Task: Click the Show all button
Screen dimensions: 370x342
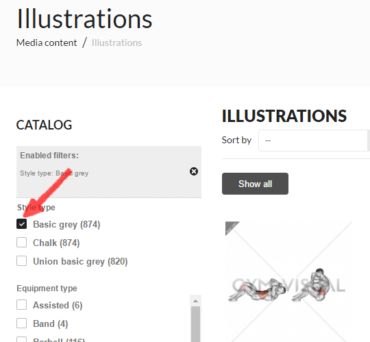Action: click(255, 184)
